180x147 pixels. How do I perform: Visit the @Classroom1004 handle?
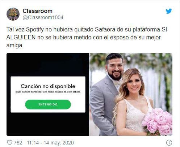coord(43,18)
